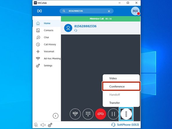
Task: Open Chat from the sidebar
Action: (47, 37)
